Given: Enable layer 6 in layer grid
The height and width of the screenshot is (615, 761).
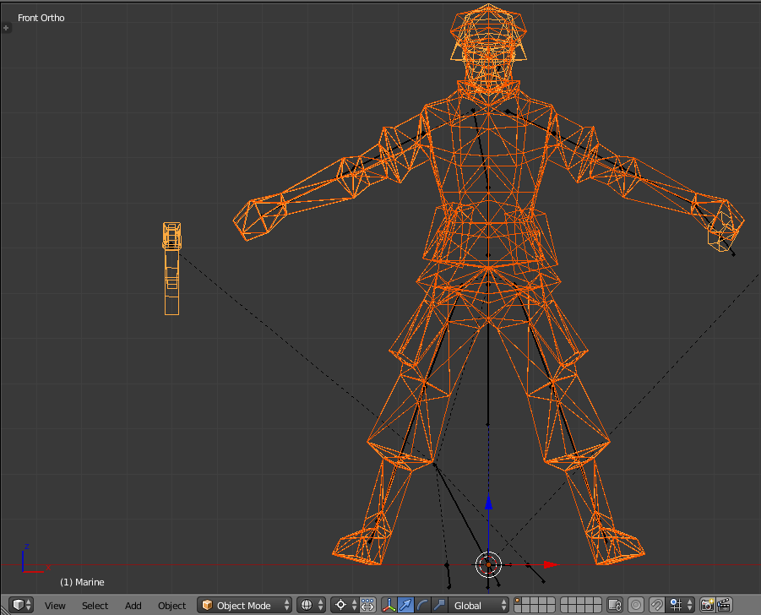Looking at the screenshot, I should pyautogui.click(x=518, y=609).
